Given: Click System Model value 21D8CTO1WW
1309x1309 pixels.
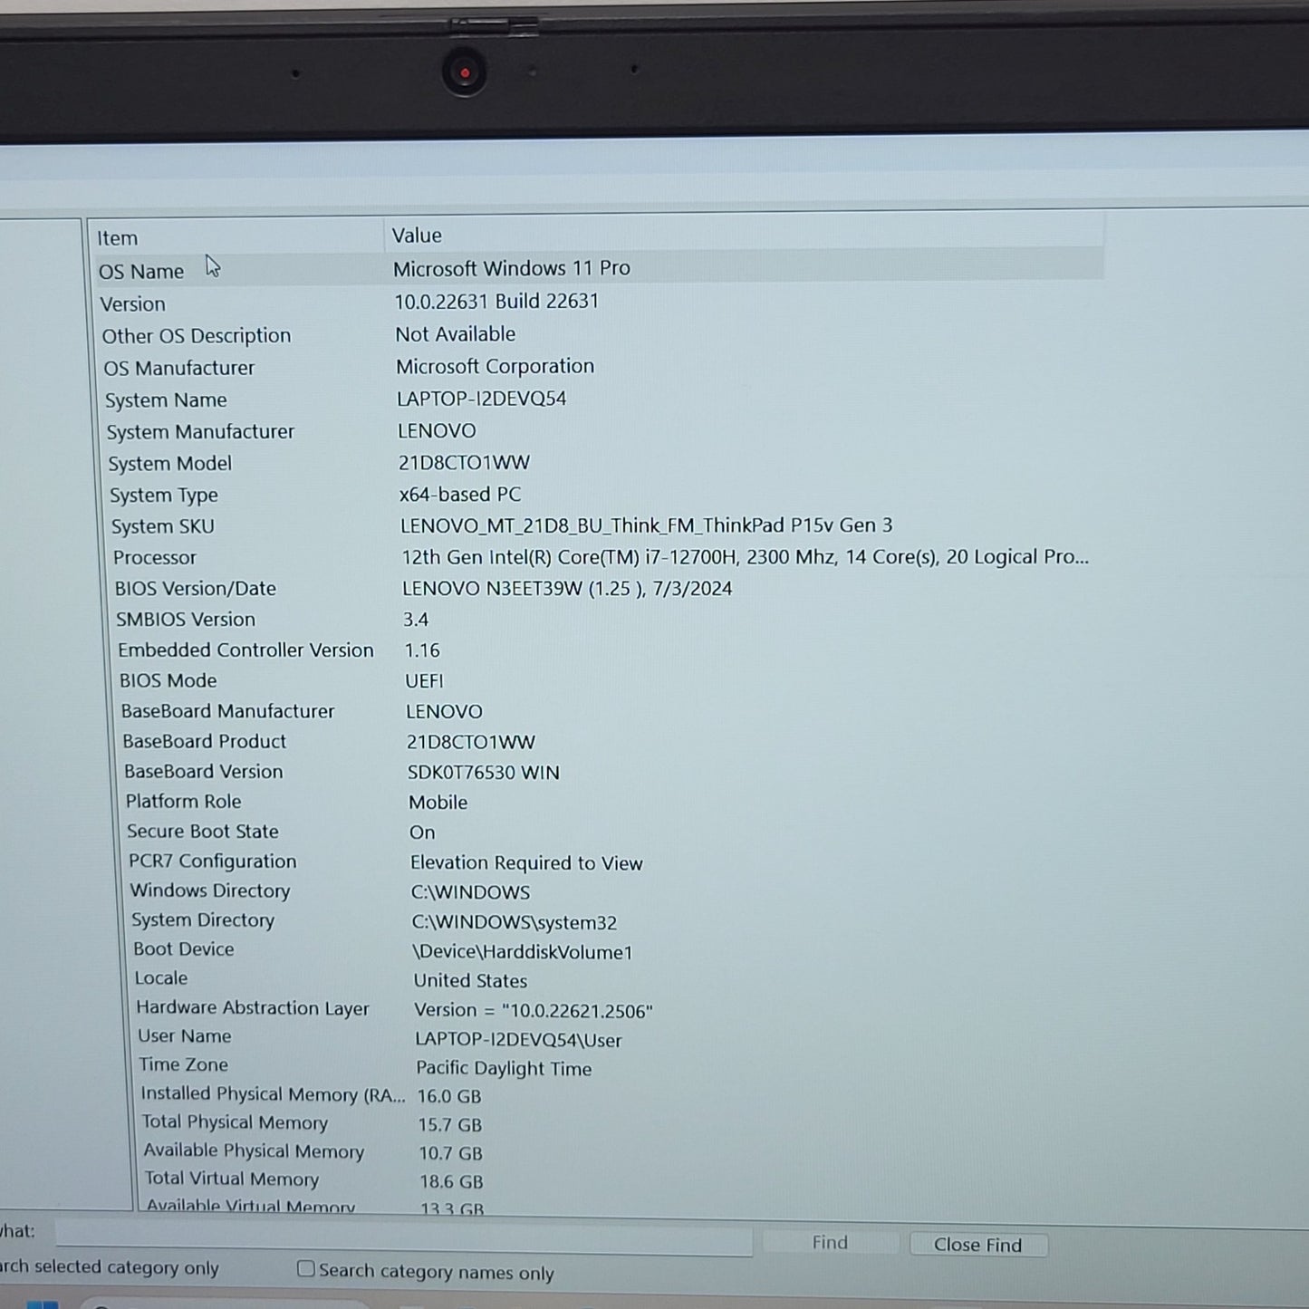Looking at the screenshot, I should [x=464, y=462].
